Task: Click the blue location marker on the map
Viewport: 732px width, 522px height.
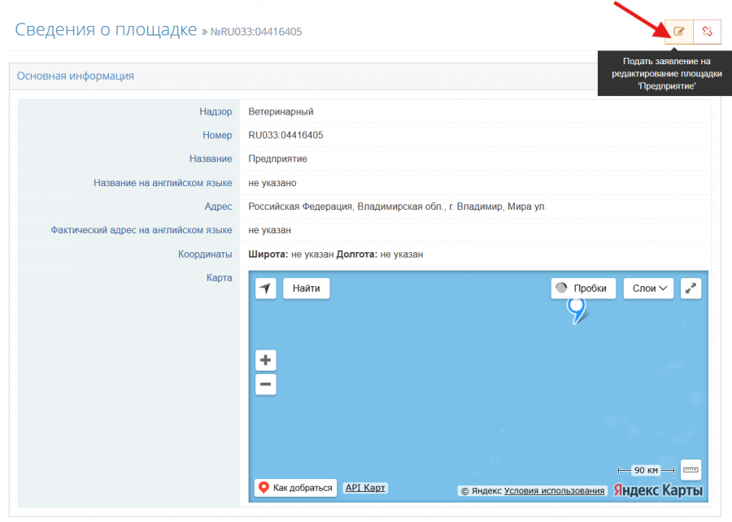Action: (577, 308)
